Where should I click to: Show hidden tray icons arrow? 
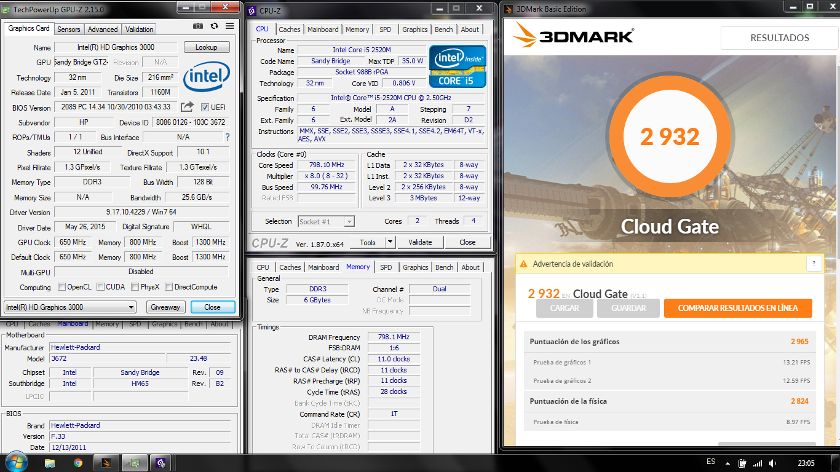click(x=728, y=463)
